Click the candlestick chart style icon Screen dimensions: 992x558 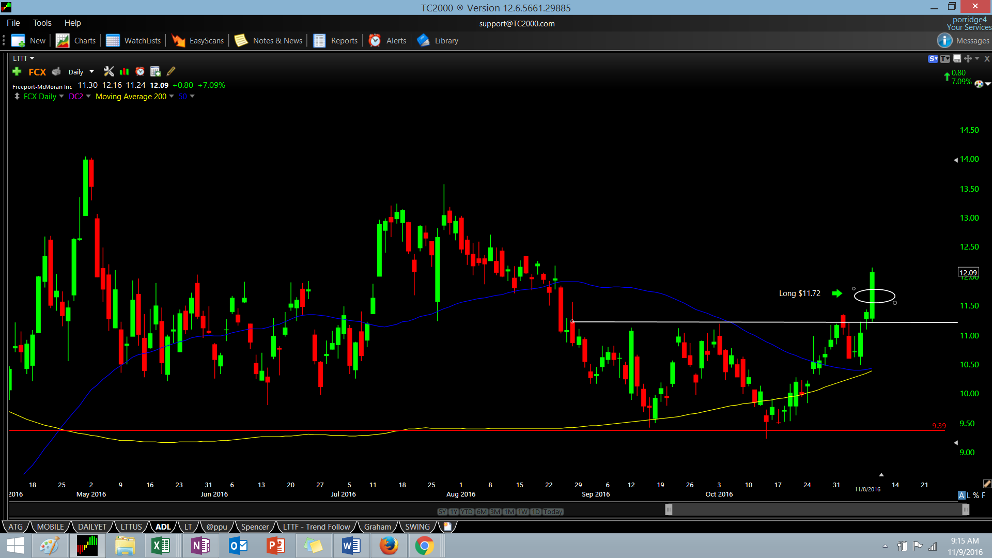pos(124,71)
